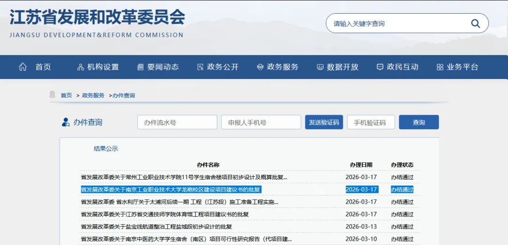
Task: Click the 数据开放 chart icon
Action: pyautogui.click(x=320, y=67)
